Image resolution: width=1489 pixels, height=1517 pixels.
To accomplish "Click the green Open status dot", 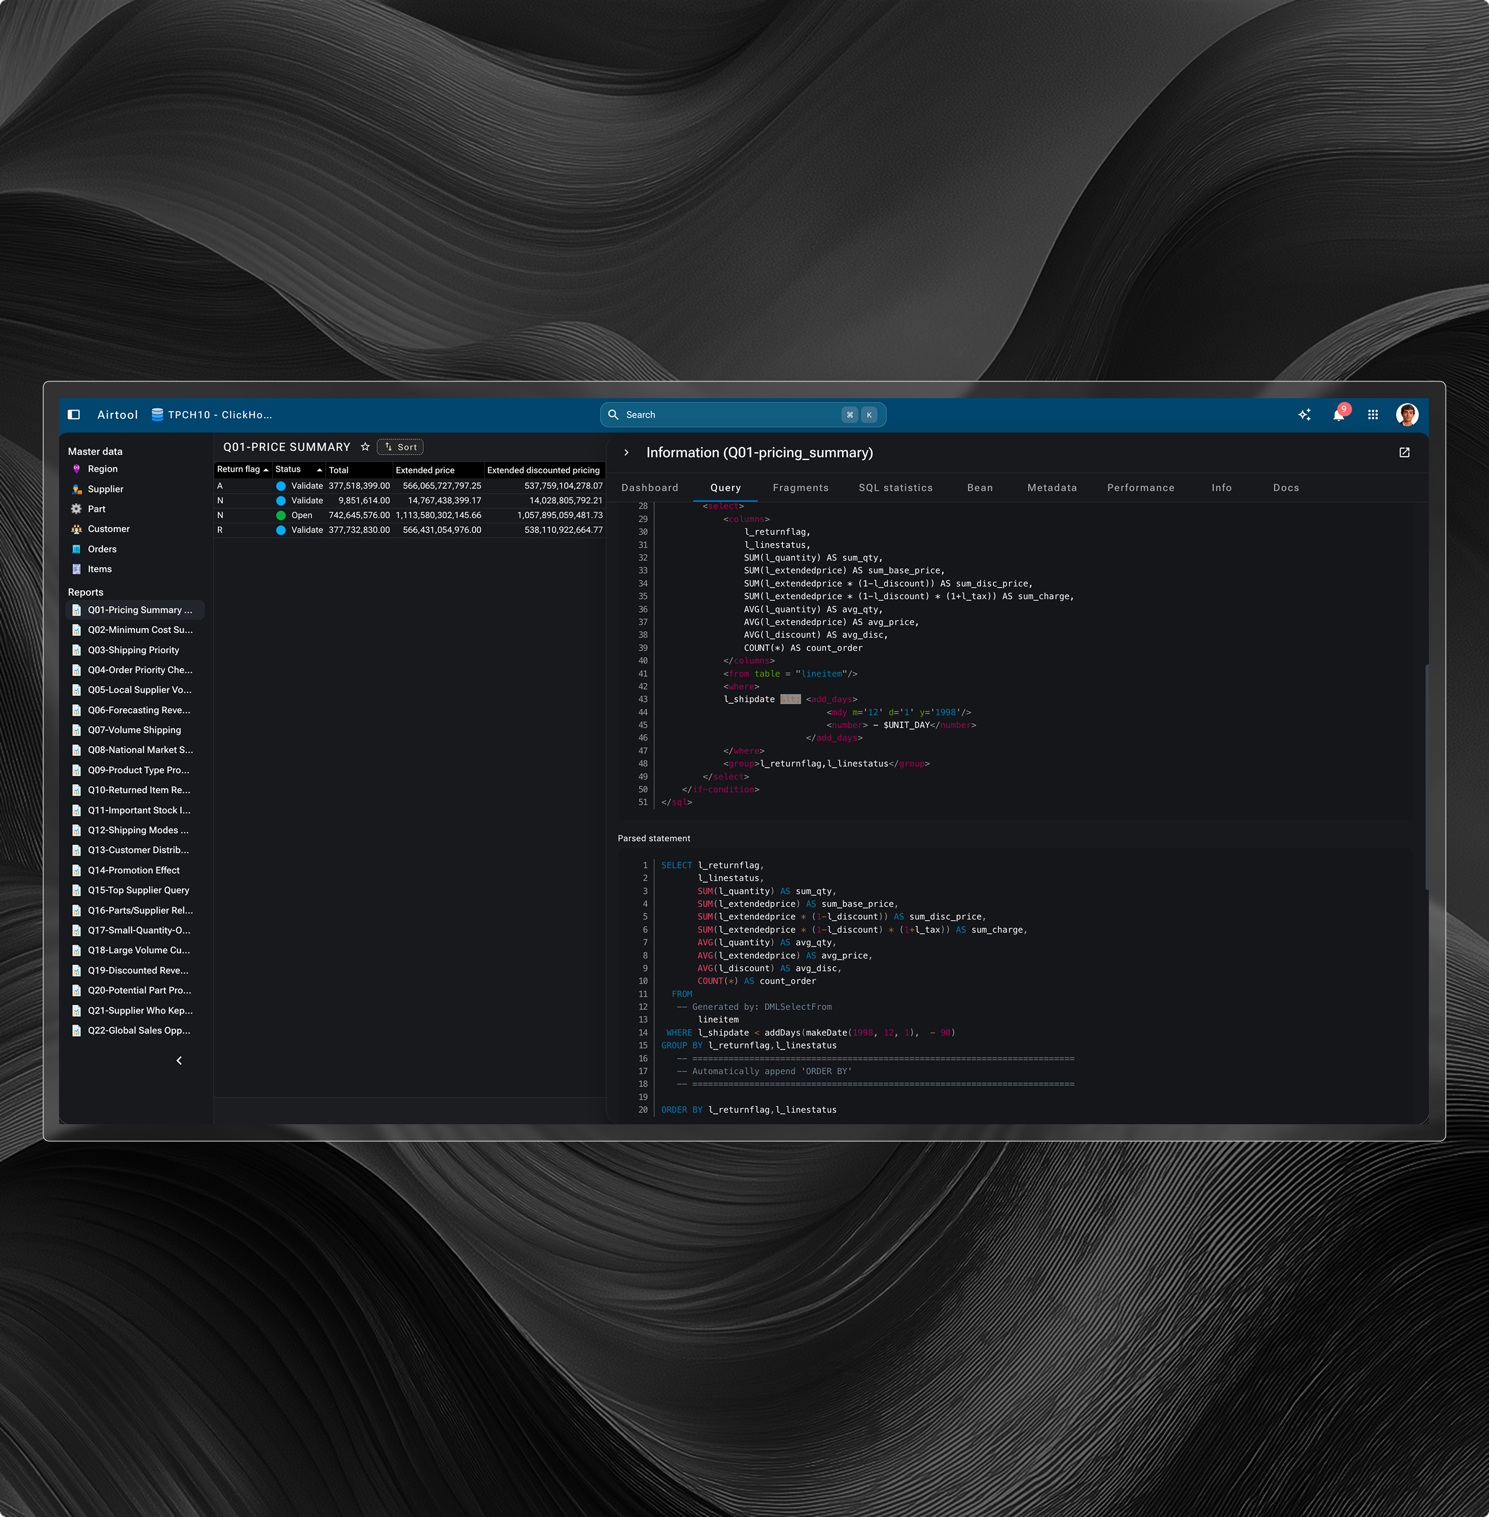I will [x=281, y=515].
